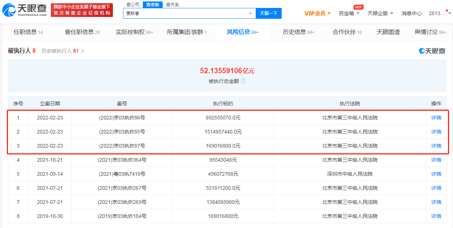Click the 被执行人 8 section heading

coord(22,51)
